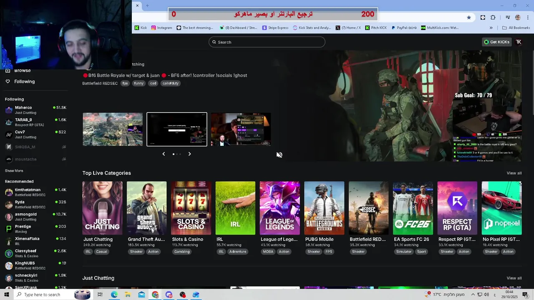Open the IRL category card
The height and width of the screenshot is (300, 534).
point(235,208)
